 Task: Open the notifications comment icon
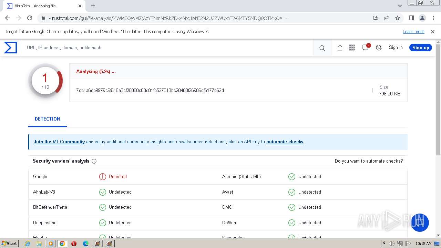[x=366, y=48]
